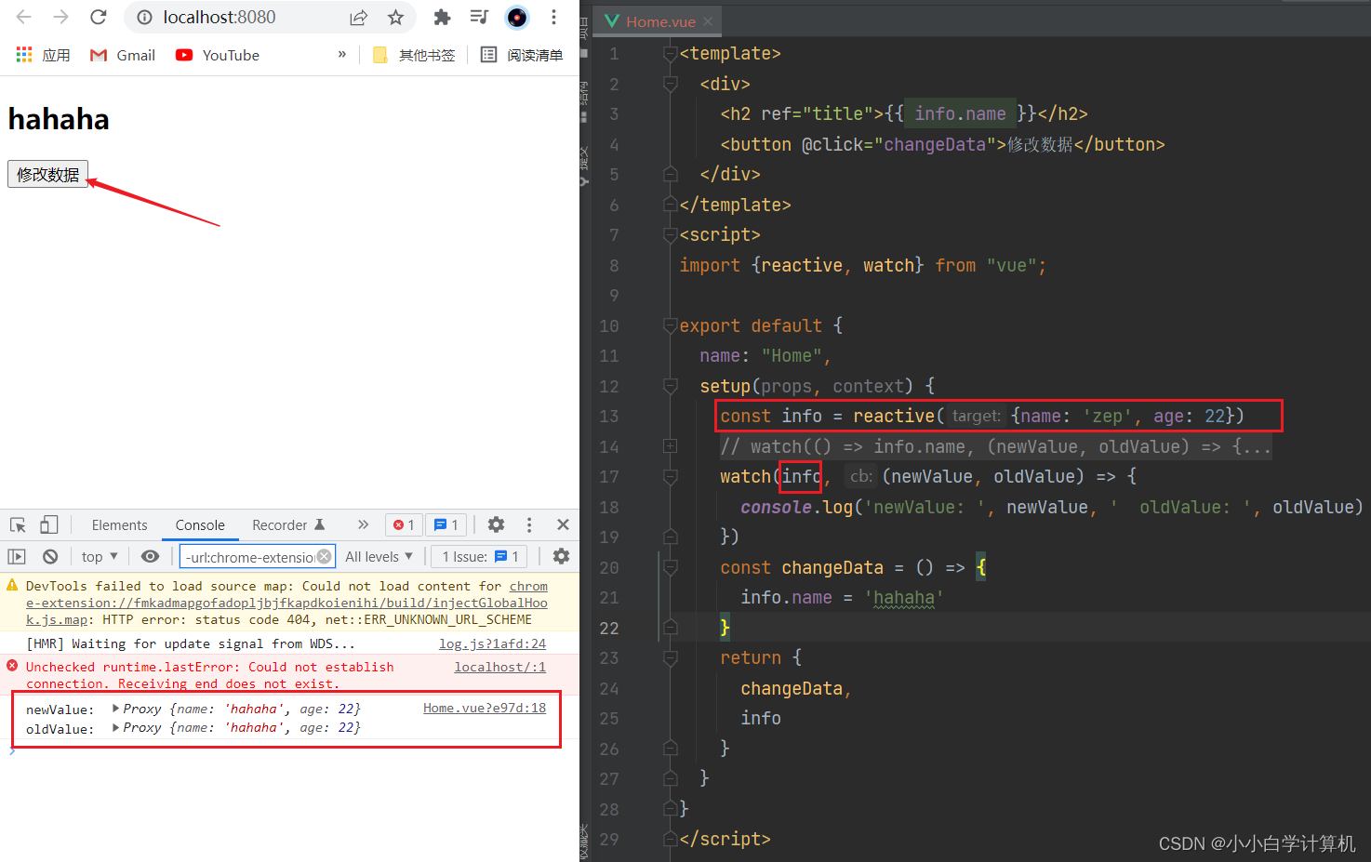Clear the console output

[50, 556]
